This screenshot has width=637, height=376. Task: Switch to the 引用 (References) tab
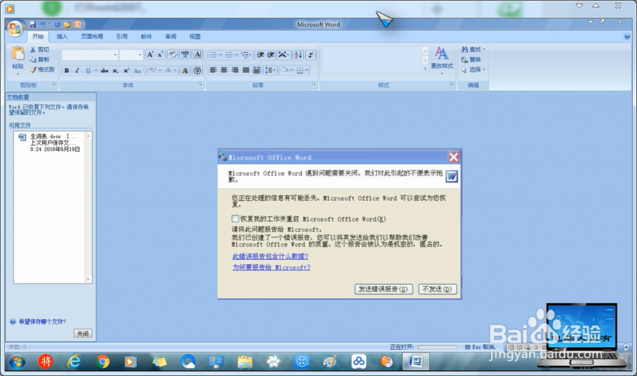122,36
